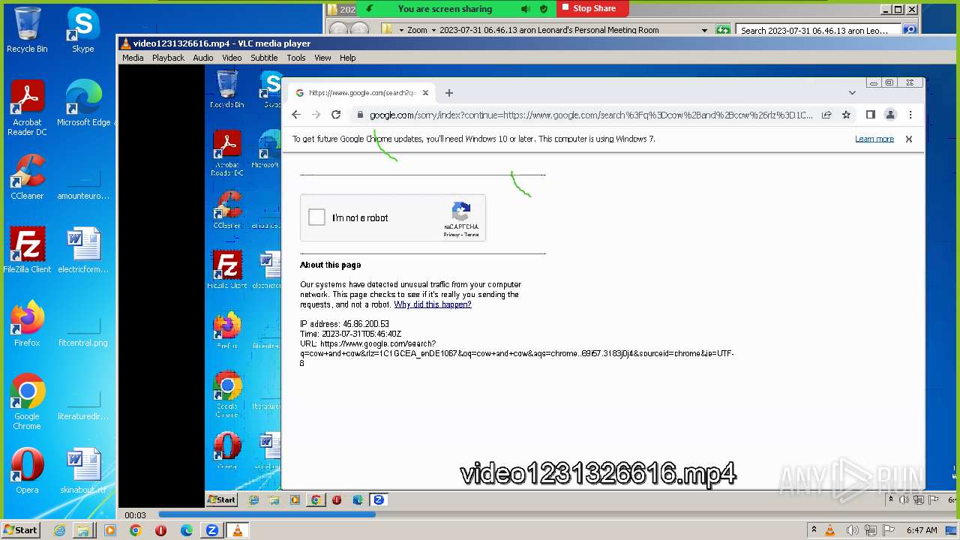
Task: Check the I'm not a robot box
Action: pos(316,217)
